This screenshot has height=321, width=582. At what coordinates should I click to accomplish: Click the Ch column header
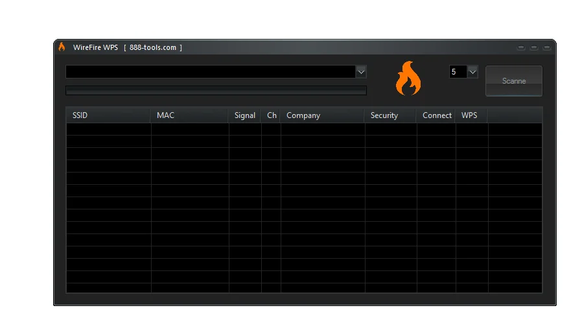pyautogui.click(x=272, y=115)
